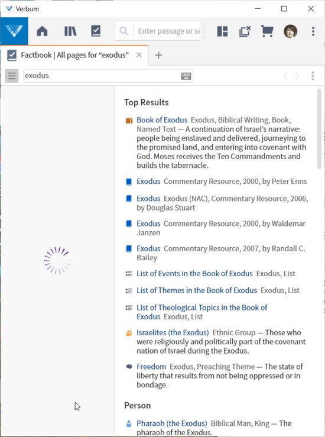This screenshot has width=325, height=437.
Task: Select the Factbook exodus tab
Action: pos(74,55)
